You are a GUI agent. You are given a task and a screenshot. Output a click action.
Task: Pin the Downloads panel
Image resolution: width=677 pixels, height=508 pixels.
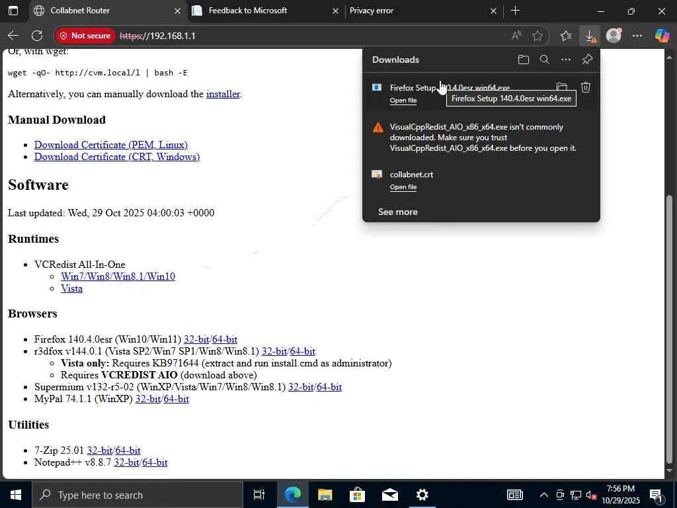[587, 60]
